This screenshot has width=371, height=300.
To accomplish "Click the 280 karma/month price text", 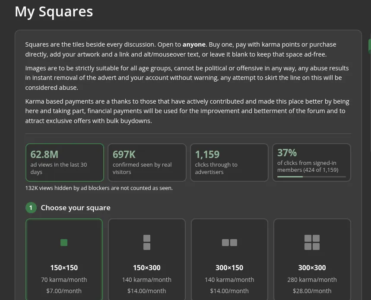I will [x=312, y=280].
